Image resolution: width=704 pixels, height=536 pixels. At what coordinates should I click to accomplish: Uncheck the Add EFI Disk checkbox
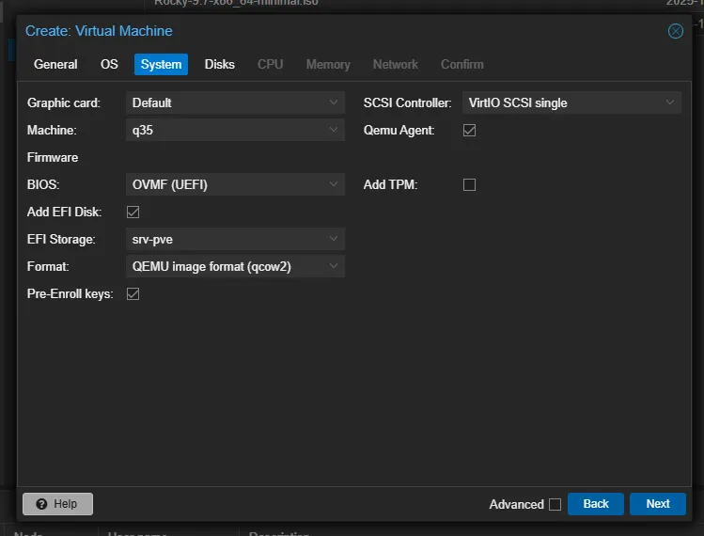click(133, 212)
